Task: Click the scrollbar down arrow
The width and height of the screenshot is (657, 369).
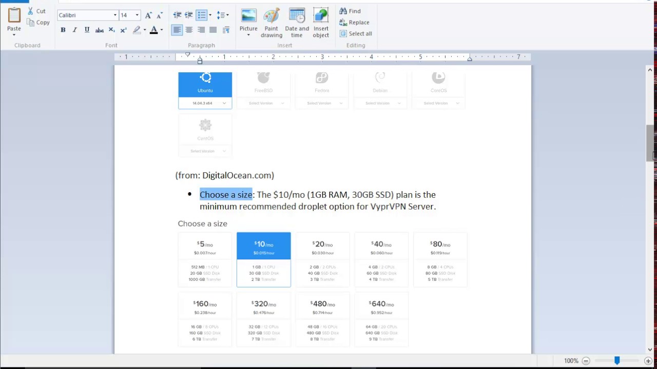Action: point(650,350)
